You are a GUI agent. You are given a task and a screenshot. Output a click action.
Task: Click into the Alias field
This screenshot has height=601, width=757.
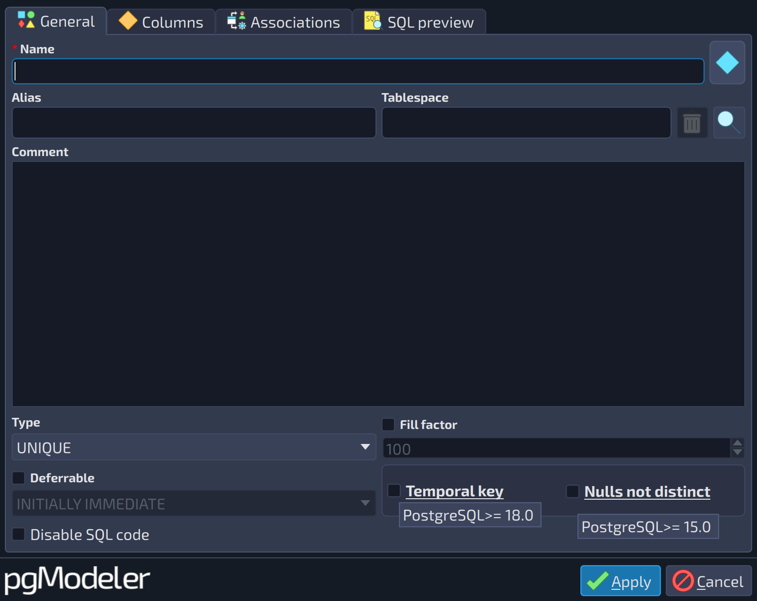[x=194, y=123]
